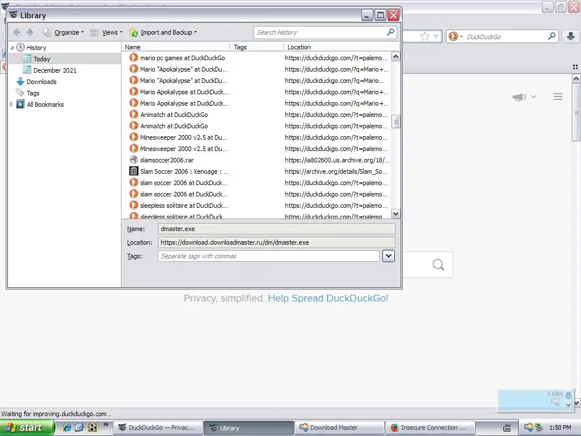Click Download Master floating speed widget

535,400
